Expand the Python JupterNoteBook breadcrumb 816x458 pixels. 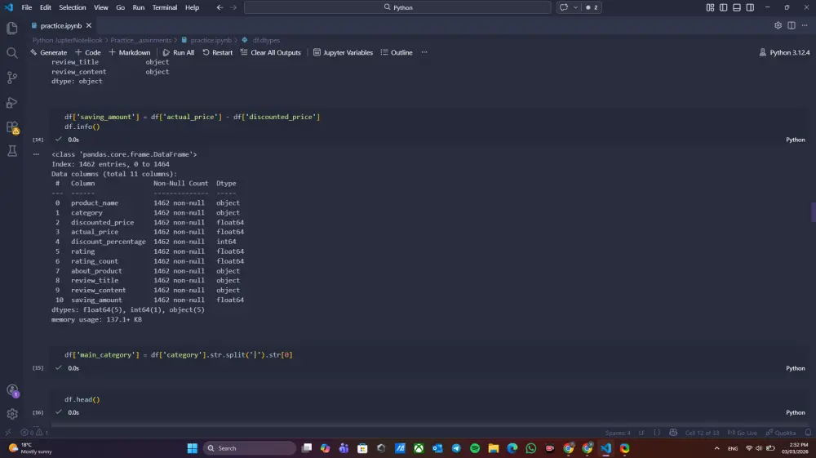pos(68,40)
